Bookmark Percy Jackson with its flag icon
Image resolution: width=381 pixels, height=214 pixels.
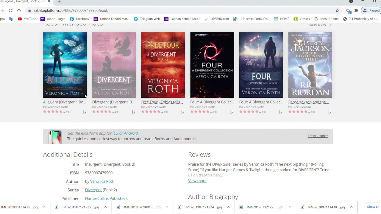(x=330, y=112)
